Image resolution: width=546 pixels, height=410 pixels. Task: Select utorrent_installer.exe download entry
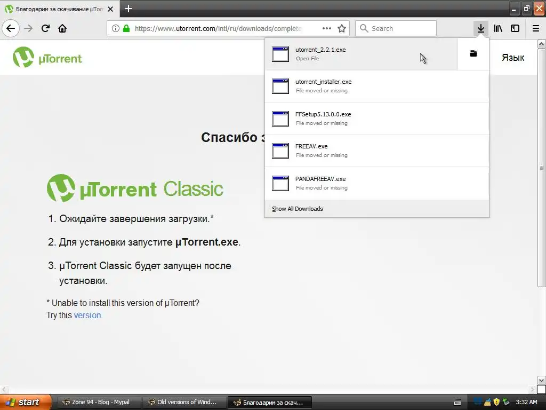377,86
